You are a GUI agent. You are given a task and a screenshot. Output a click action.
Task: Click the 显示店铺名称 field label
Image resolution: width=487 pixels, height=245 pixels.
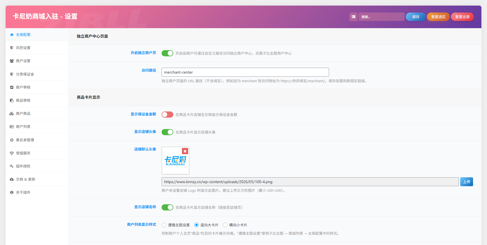tap(145, 207)
